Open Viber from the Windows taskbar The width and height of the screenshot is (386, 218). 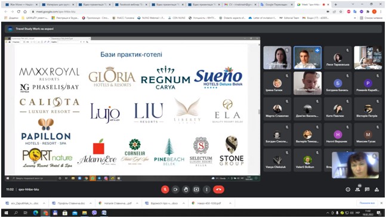[x=94, y=213]
